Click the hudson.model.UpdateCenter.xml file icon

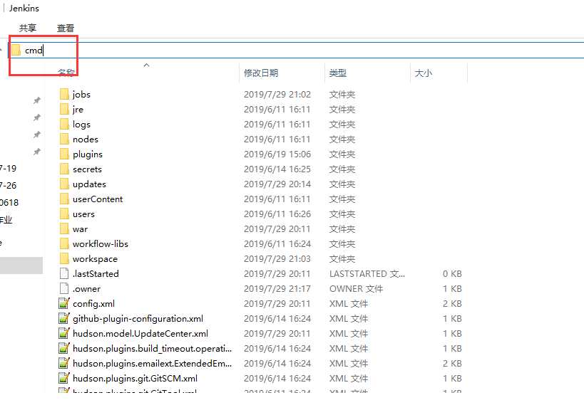(x=64, y=333)
